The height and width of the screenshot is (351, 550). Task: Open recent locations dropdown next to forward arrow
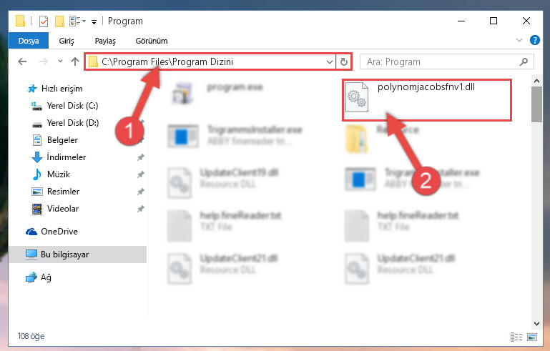click(x=60, y=61)
